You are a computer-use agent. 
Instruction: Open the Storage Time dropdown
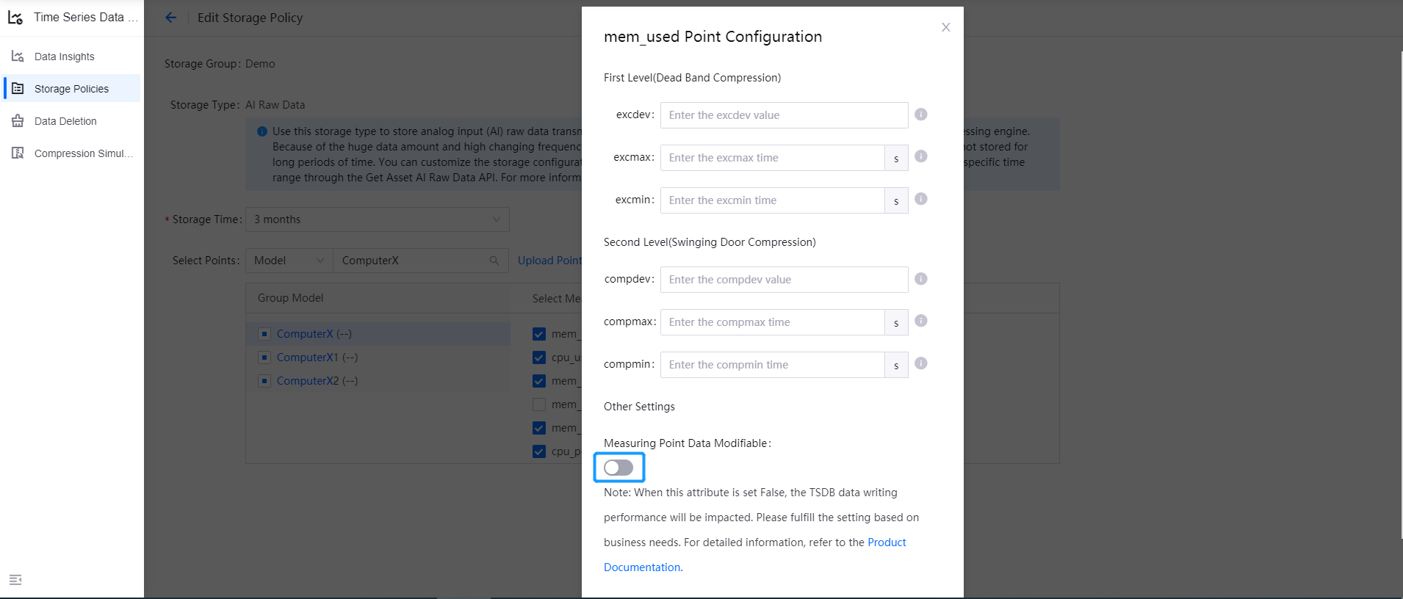click(x=378, y=219)
